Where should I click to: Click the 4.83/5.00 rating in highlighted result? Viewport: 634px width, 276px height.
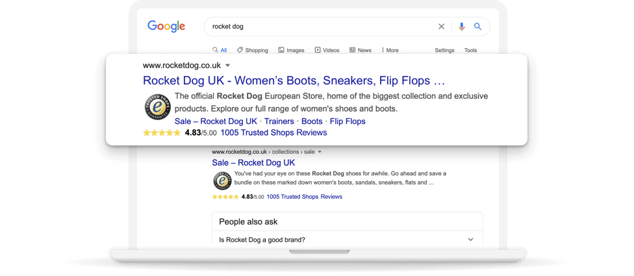[201, 132]
